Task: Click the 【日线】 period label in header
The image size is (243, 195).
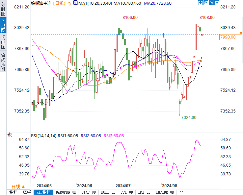Action: (x=59, y=3)
